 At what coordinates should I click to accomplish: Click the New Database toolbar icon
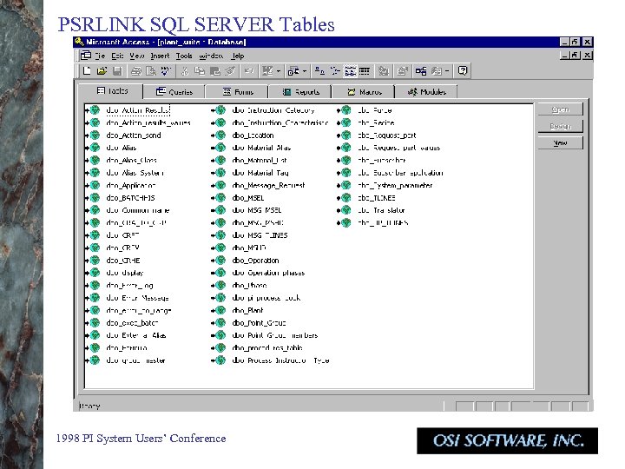click(x=87, y=71)
